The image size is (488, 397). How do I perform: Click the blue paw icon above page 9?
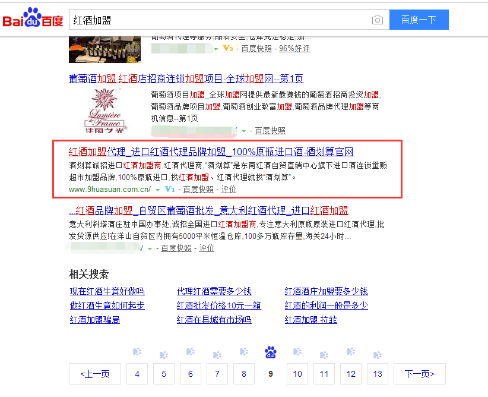pyautogui.click(x=271, y=352)
